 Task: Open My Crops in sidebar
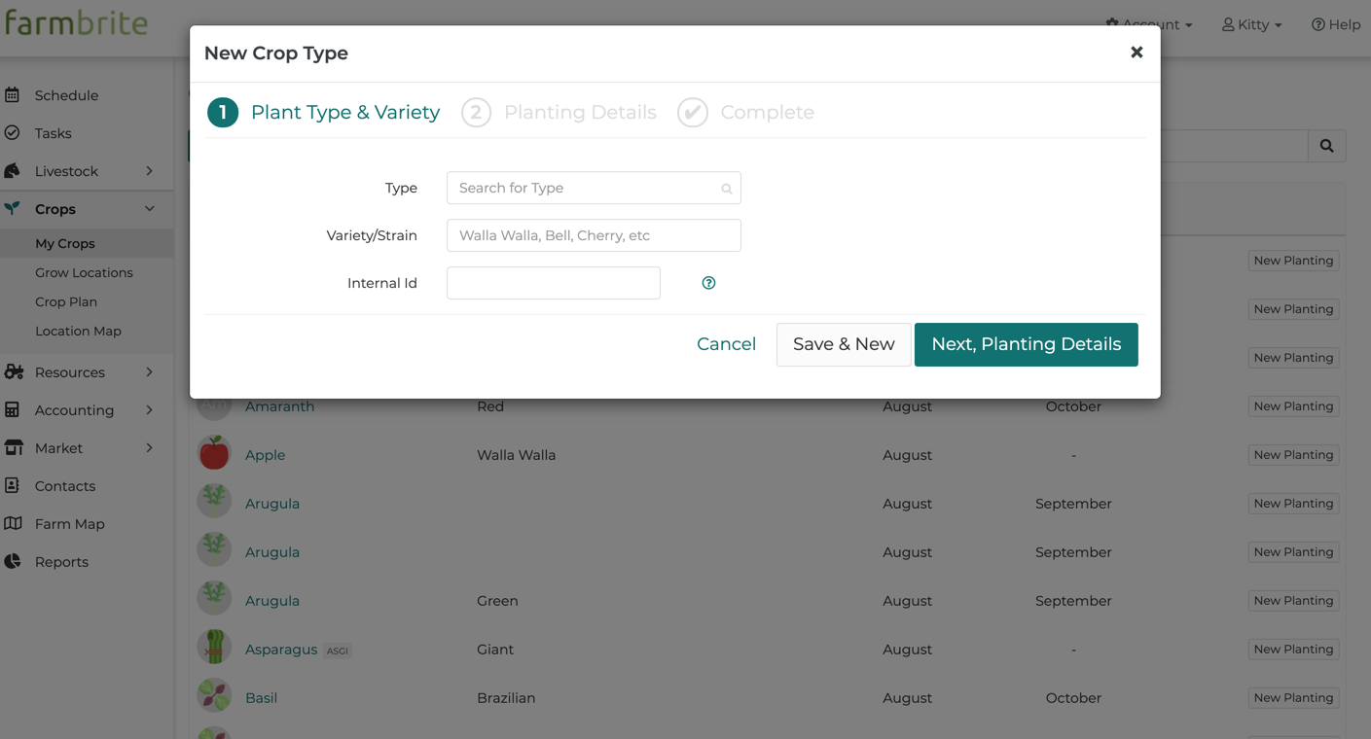tap(65, 243)
